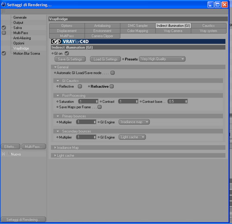Enable Automatic GI Load/Save mode checkbox
Screen dimensions: 232x224
(113, 73)
